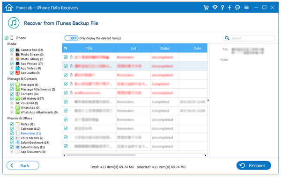Click the Facebook icon in title bar
The image size is (281, 177).
(x=229, y=7)
